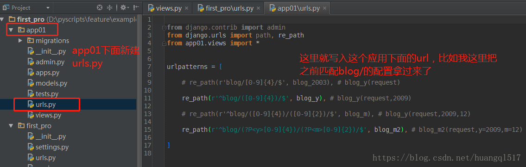Collapse all nodes in the Project panel
The height and width of the screenshot is (167, 526).
(x=110, y=7)
